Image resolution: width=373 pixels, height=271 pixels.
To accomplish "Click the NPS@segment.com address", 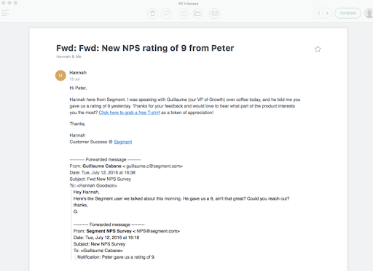I will tap(157, 231).
